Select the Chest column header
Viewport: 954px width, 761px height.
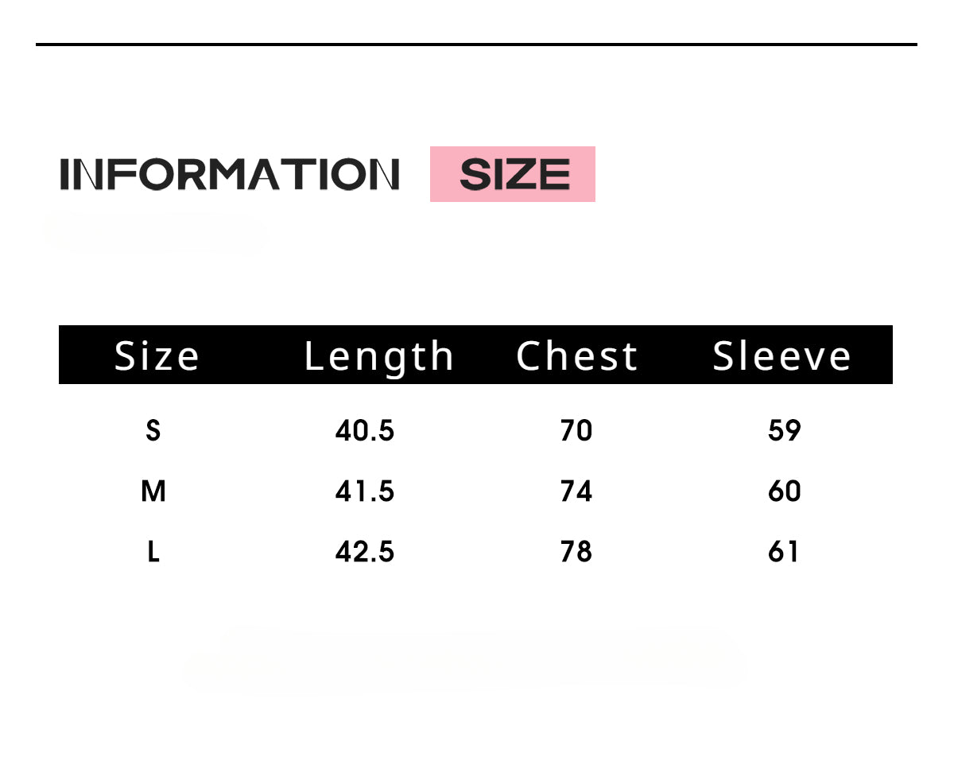coord(576,355)
